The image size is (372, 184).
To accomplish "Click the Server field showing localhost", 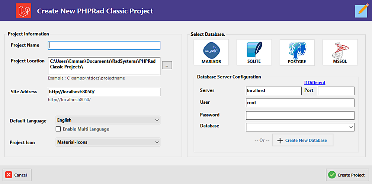I will 274,91.
